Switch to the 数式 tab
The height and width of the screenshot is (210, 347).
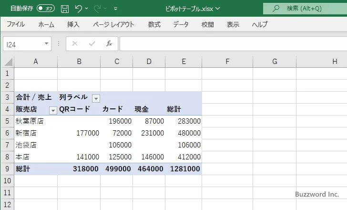tap(154, 24)
